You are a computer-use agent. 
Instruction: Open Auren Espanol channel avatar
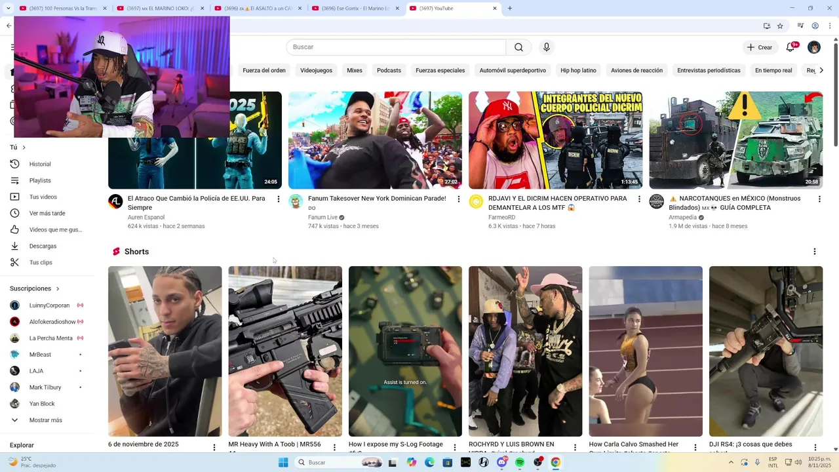tap(115, 201)
